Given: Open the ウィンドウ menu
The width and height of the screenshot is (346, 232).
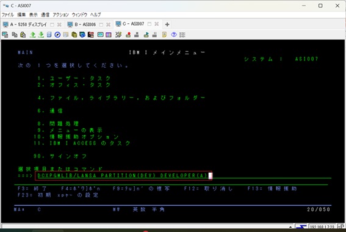Looking at the screenshot, I should coord(79,15).
